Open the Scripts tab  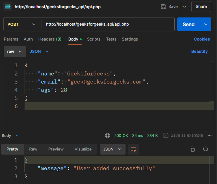(x=94, y=39)
